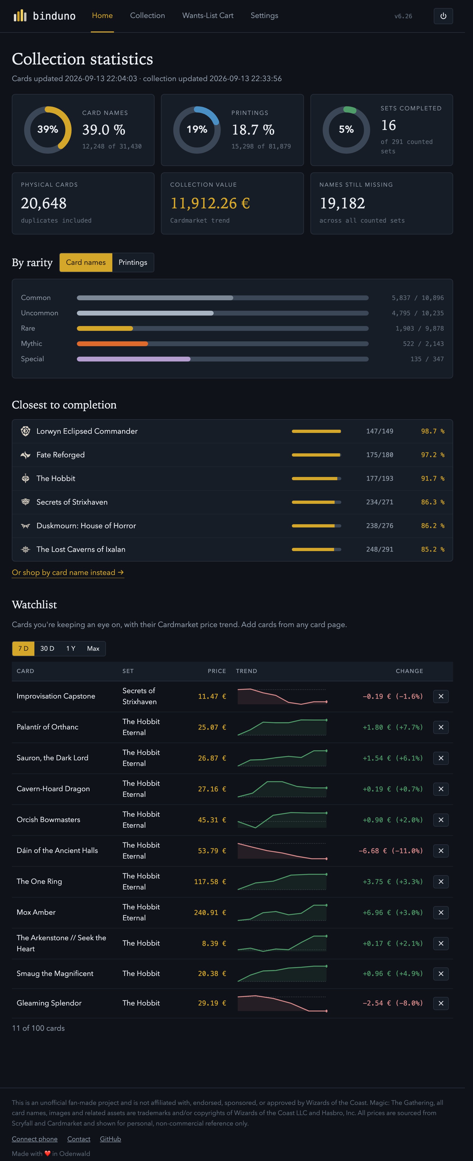The width and height of the screenshot is (473, 1161).
Task: Open the Settings nav tab
Action: coord(264,16)
